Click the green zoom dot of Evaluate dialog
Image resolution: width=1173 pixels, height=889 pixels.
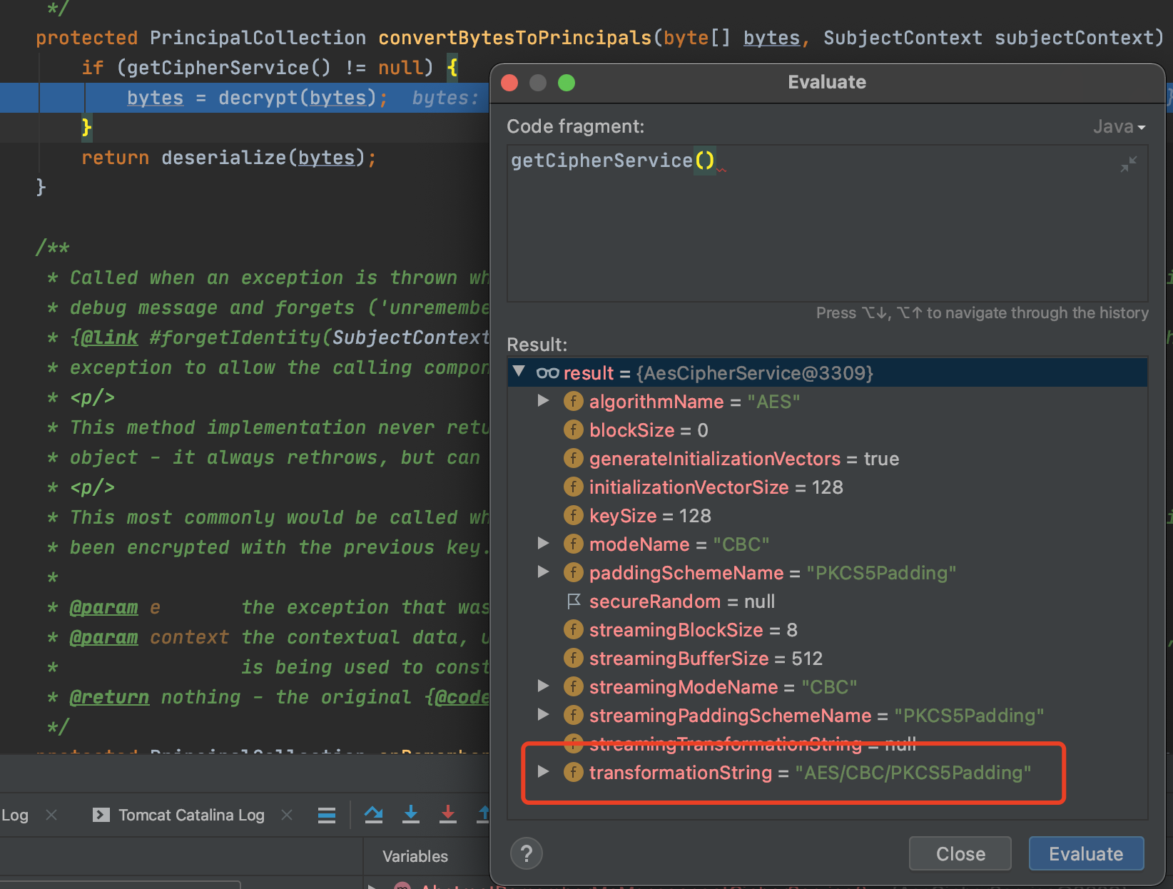[567, 83]
